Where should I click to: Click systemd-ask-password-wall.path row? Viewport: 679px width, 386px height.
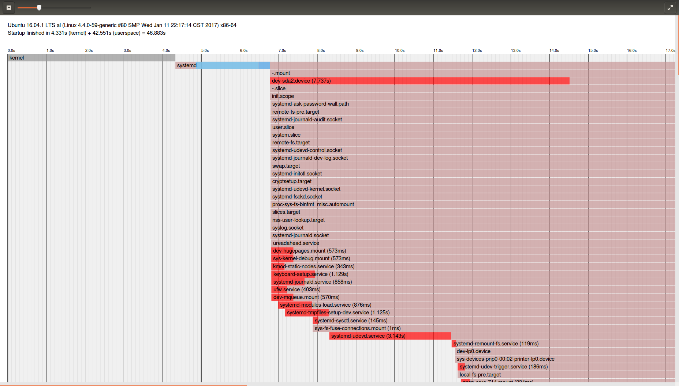473,104
